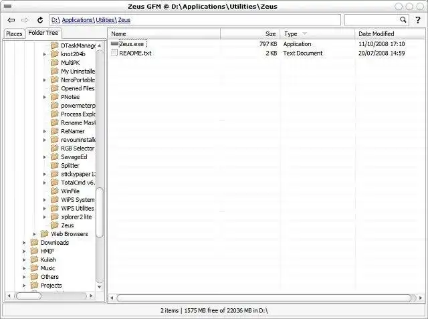Click the NeroPortable folder icon
This screenshot has height=319, width=428.
pos(55,80)
